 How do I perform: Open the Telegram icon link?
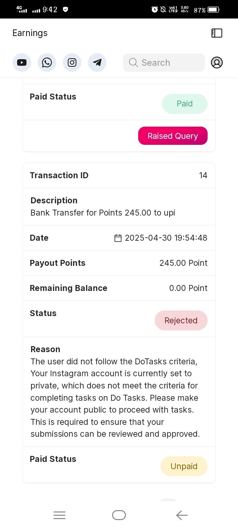[x=97, y=62]
